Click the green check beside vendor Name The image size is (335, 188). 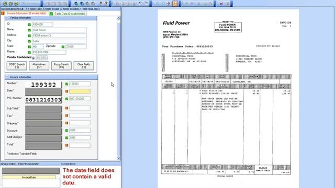(29, 30)
